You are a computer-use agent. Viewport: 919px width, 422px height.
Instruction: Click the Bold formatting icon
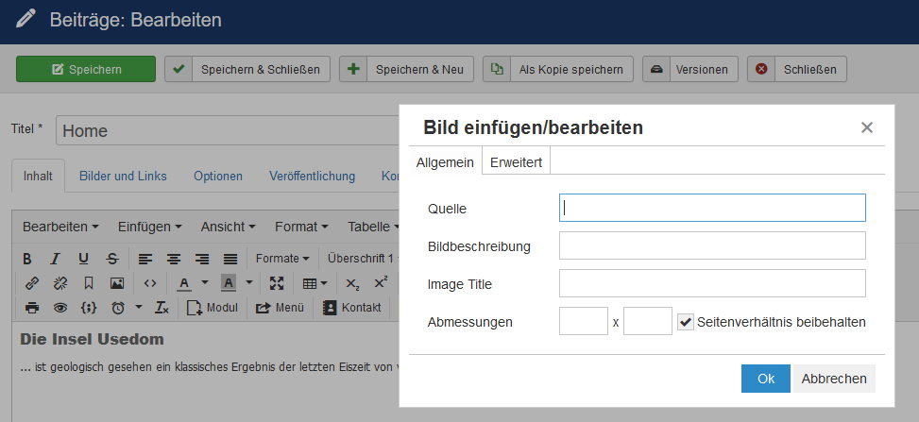(x=27, y=259)
